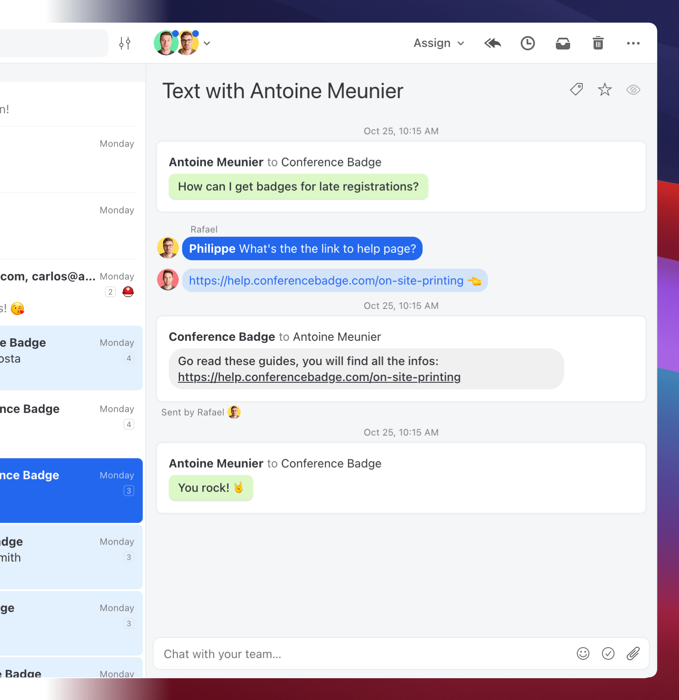Archive the conversation with inbox tray icon
This screenshot has width=679, height=700.
563,43
